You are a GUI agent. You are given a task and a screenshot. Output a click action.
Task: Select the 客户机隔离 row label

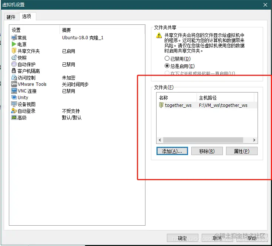(x=28, y=71)
